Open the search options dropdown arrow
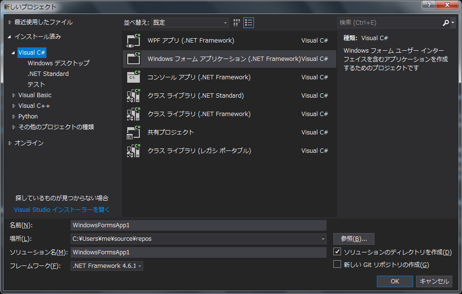 453,23
